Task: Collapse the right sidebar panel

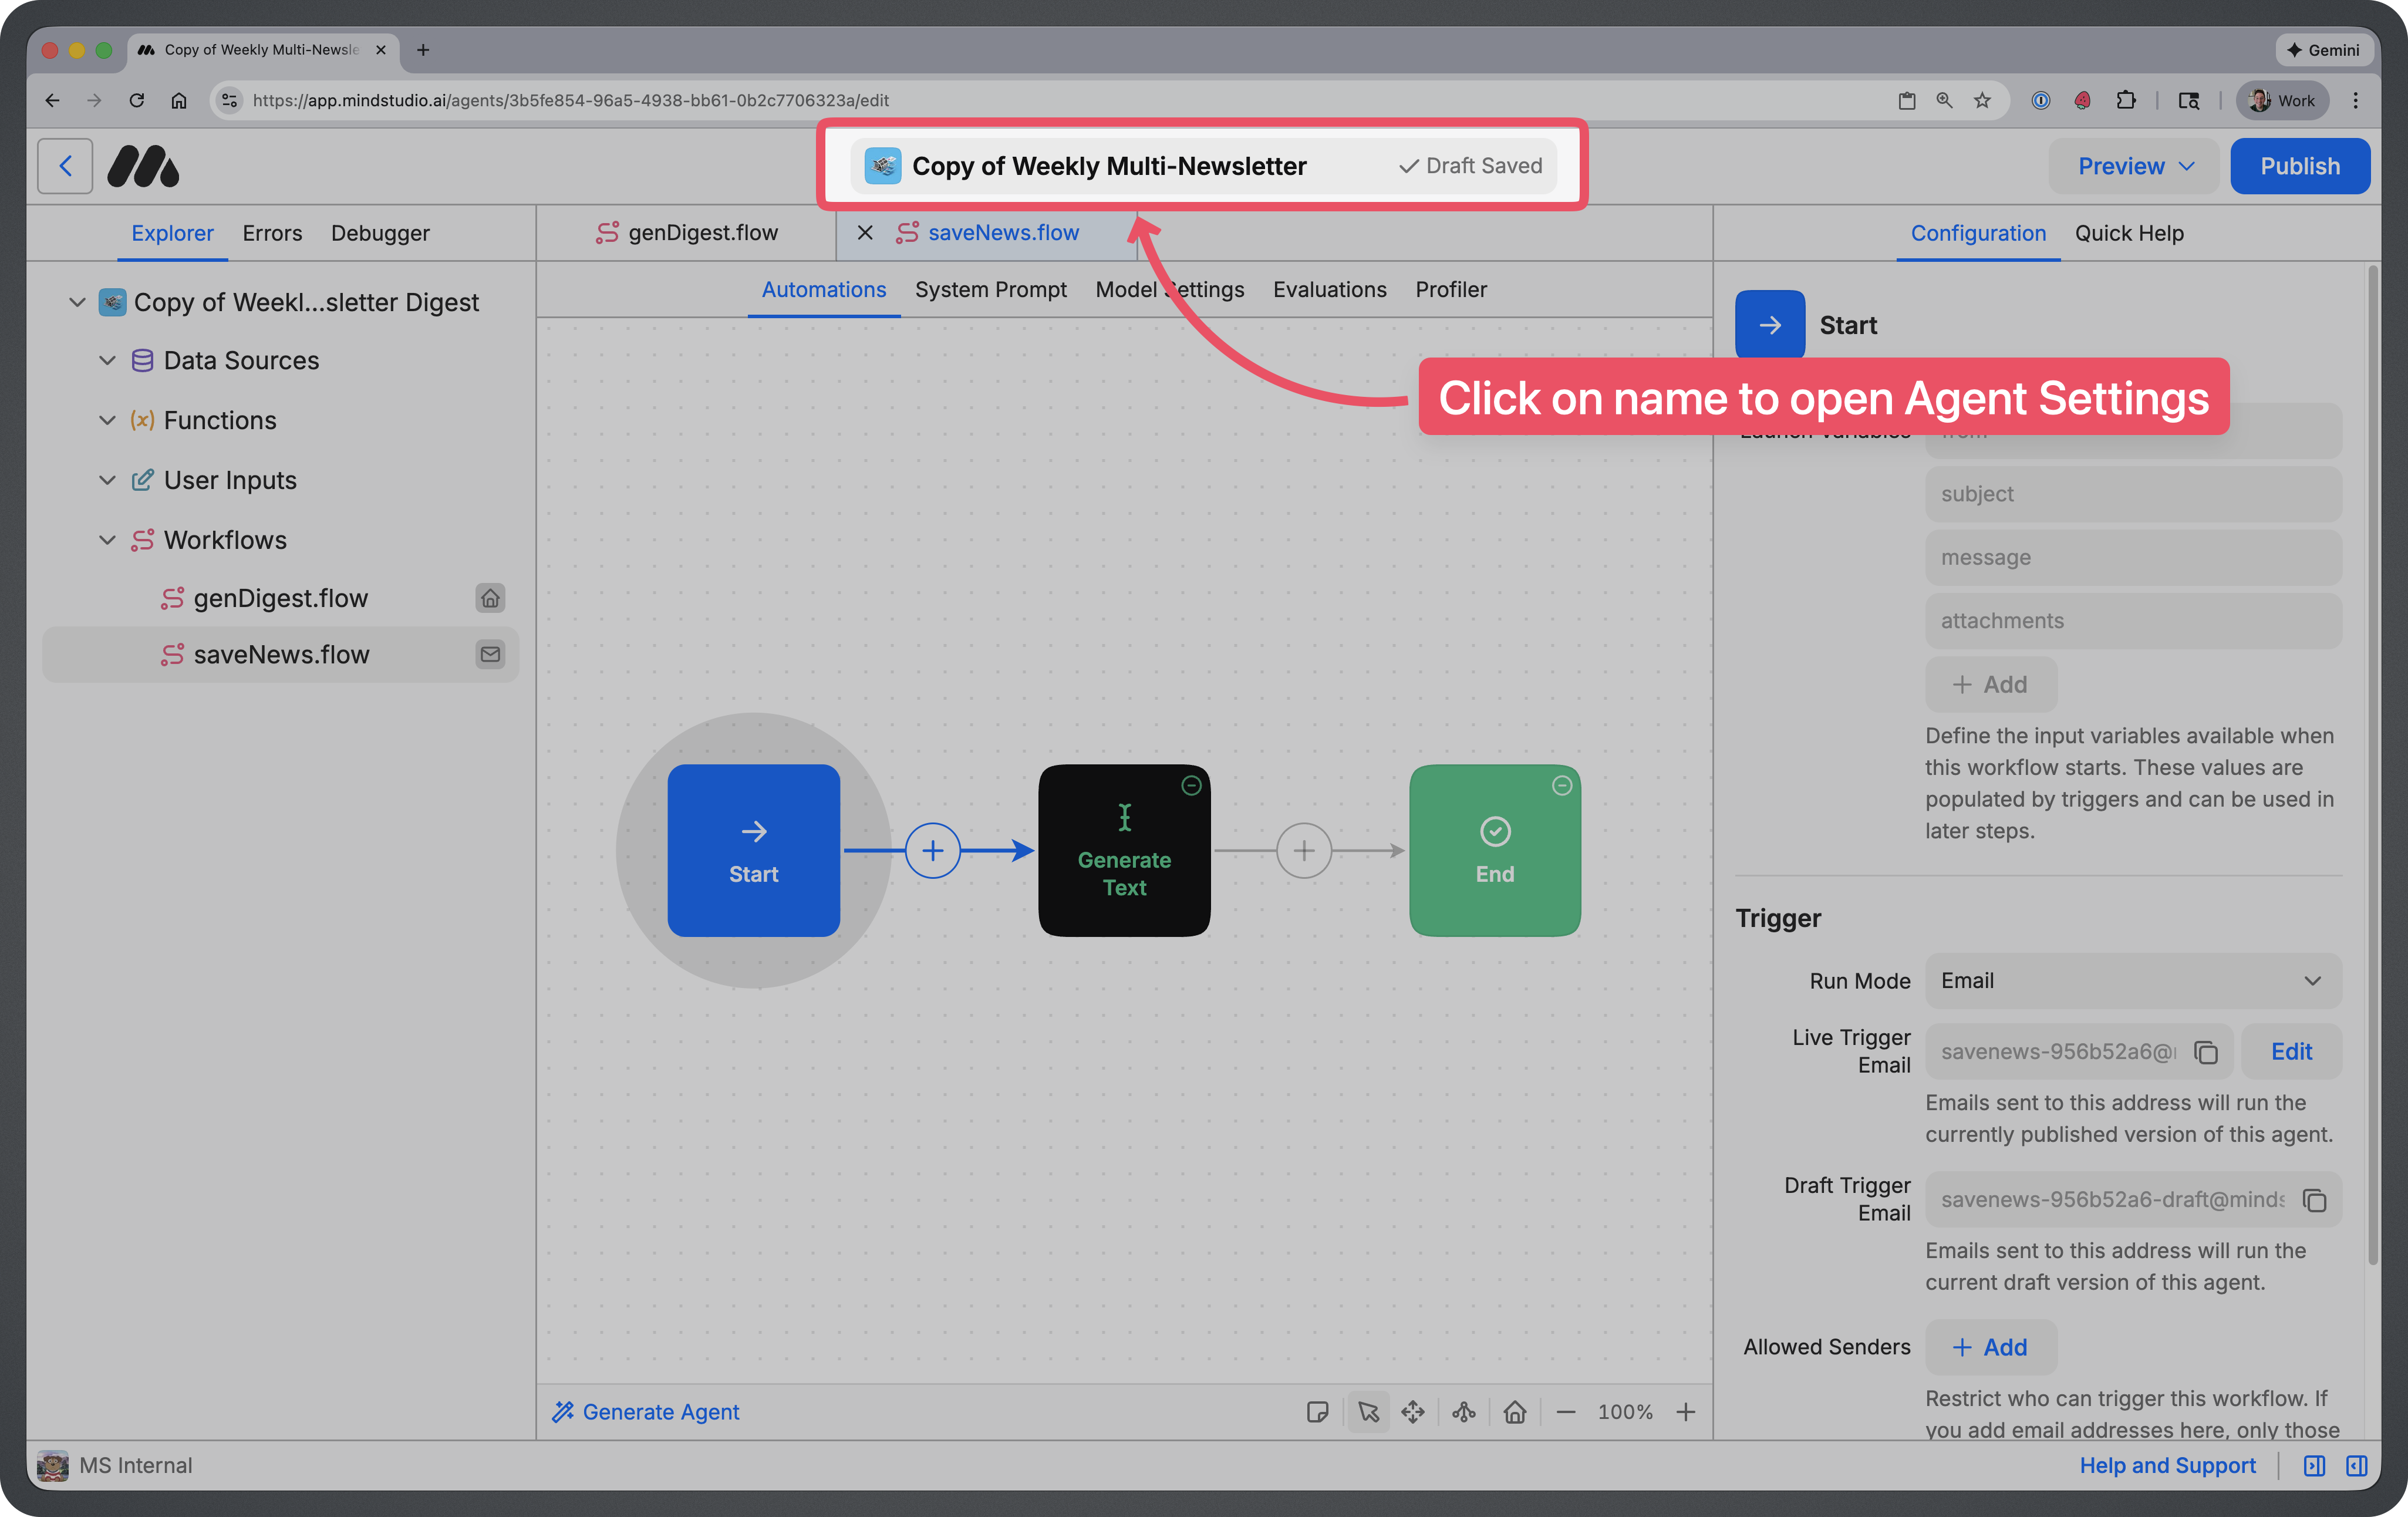Action: (2356, 1466)
